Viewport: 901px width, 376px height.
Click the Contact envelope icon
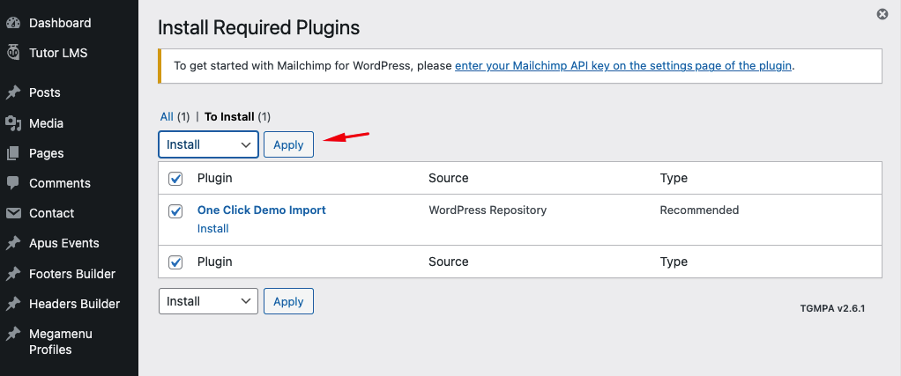pyautogui.click(x=13, y=213)
